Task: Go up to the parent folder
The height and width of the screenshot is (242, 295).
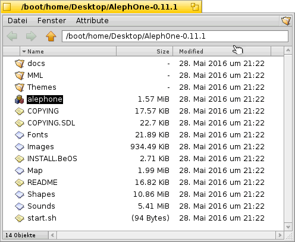Action: coord(51,36)
